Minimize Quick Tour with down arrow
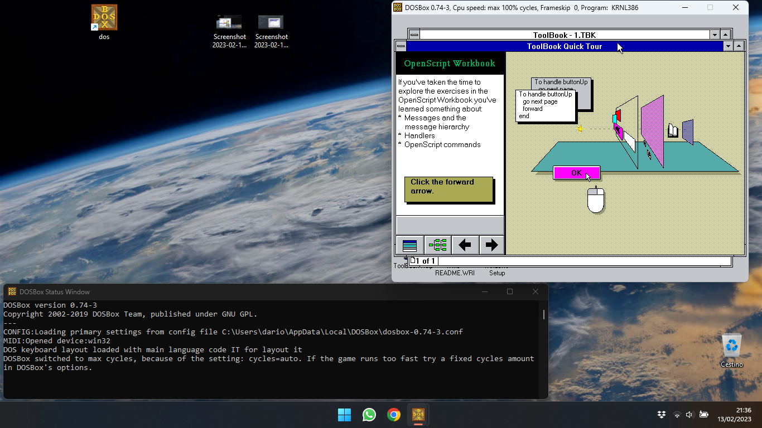The image size is (762, 428). pos(728,46)
